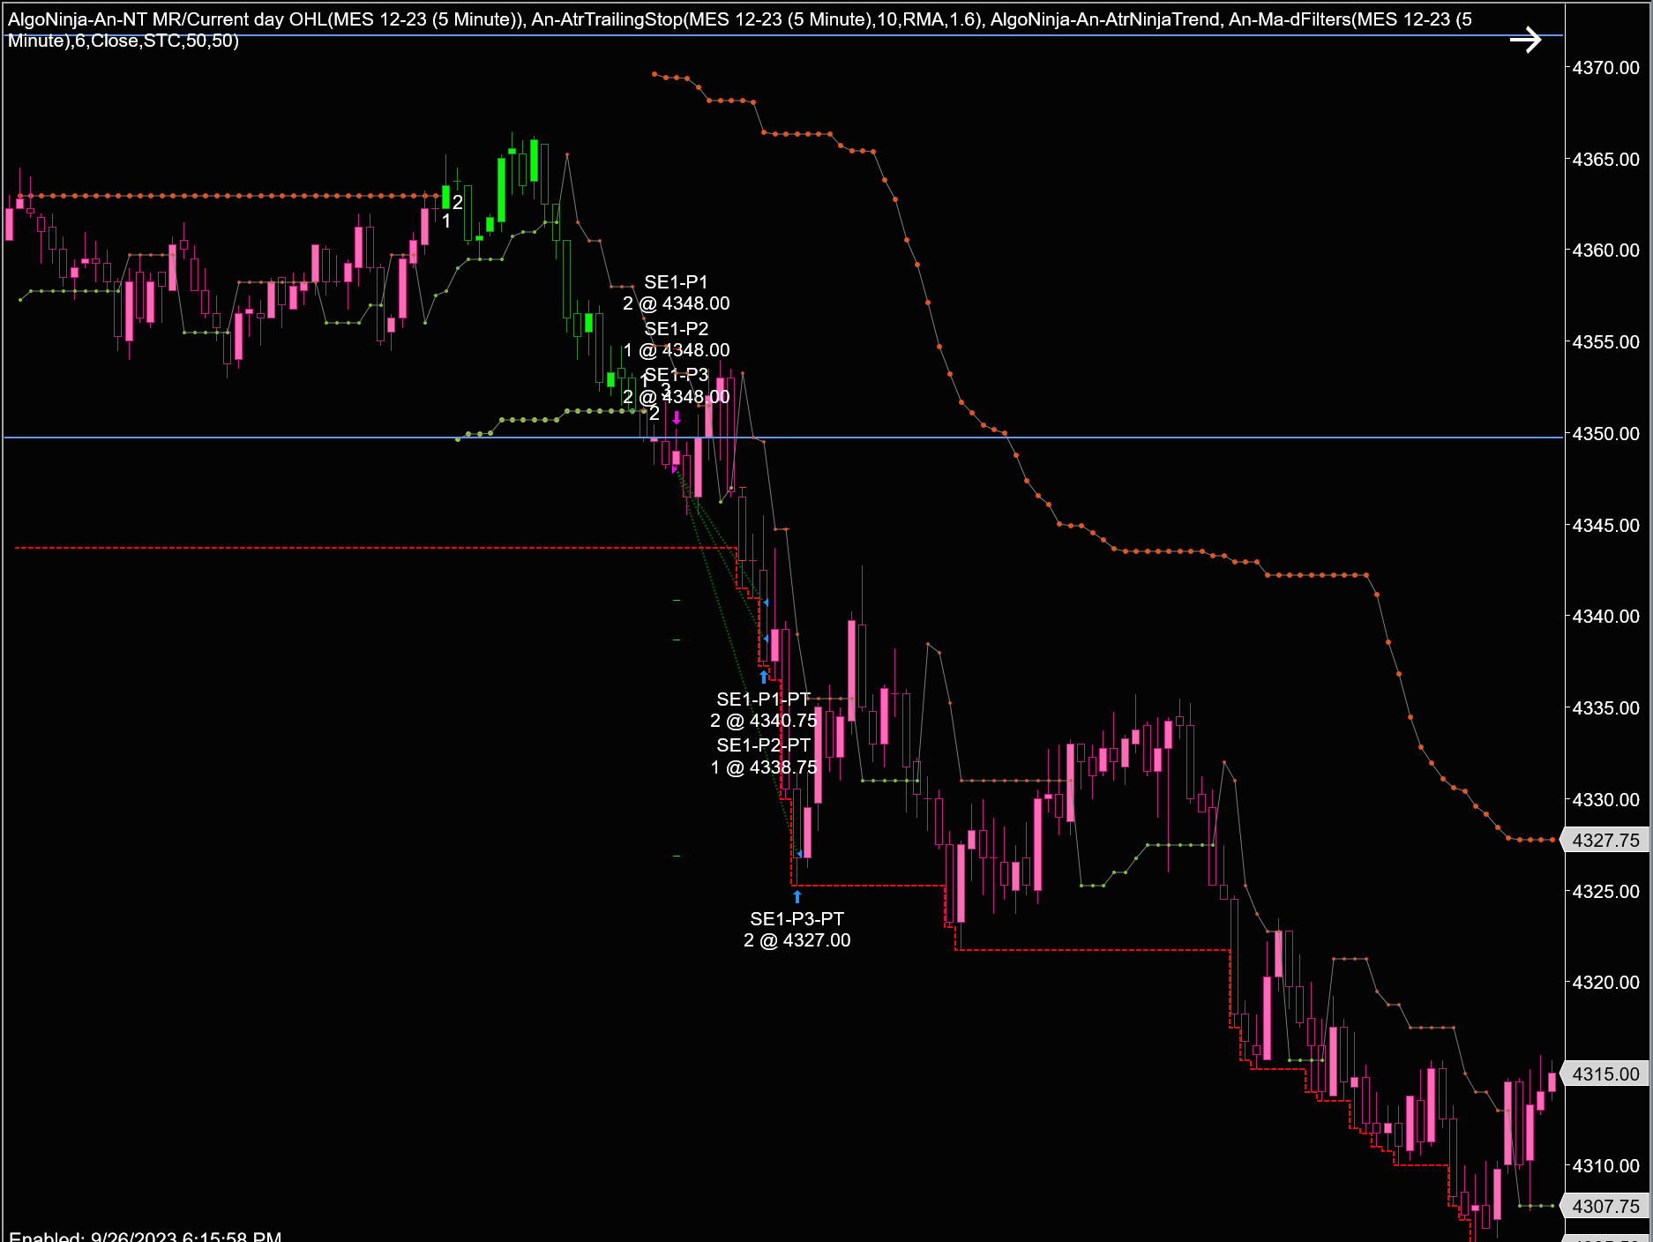Select the 4315.00 price marker tag
1653x1242 pixels.
[1605, 1074]
